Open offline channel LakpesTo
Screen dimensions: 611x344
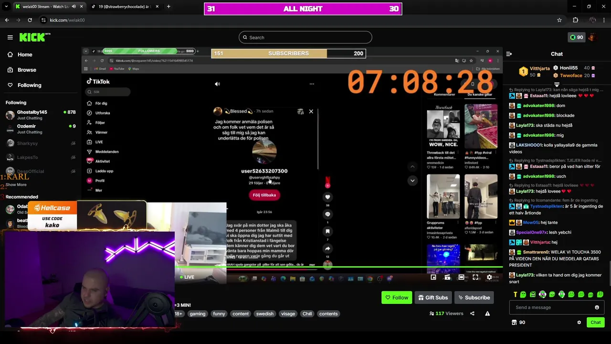[x=41, y=157]
